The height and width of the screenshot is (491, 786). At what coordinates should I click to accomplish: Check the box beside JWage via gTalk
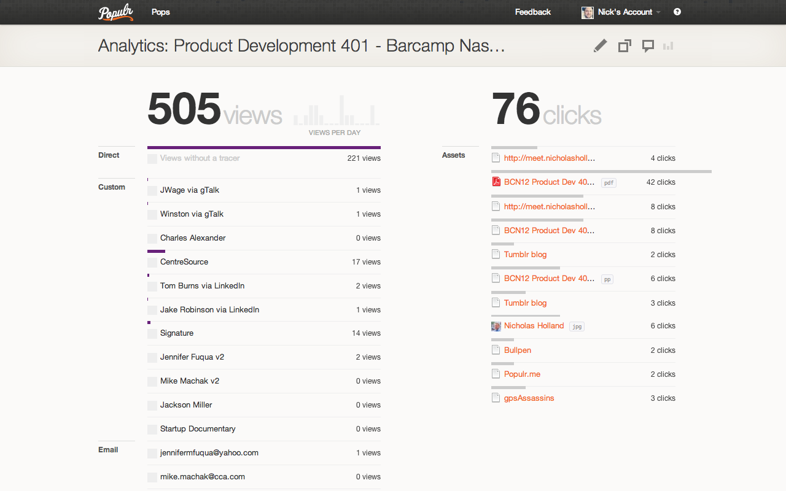pyautogui.click(x=152, y=190)
